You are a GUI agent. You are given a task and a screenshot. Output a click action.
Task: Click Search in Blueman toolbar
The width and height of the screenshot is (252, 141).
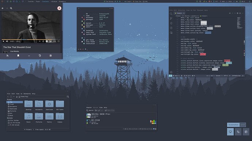pos(90,110)
